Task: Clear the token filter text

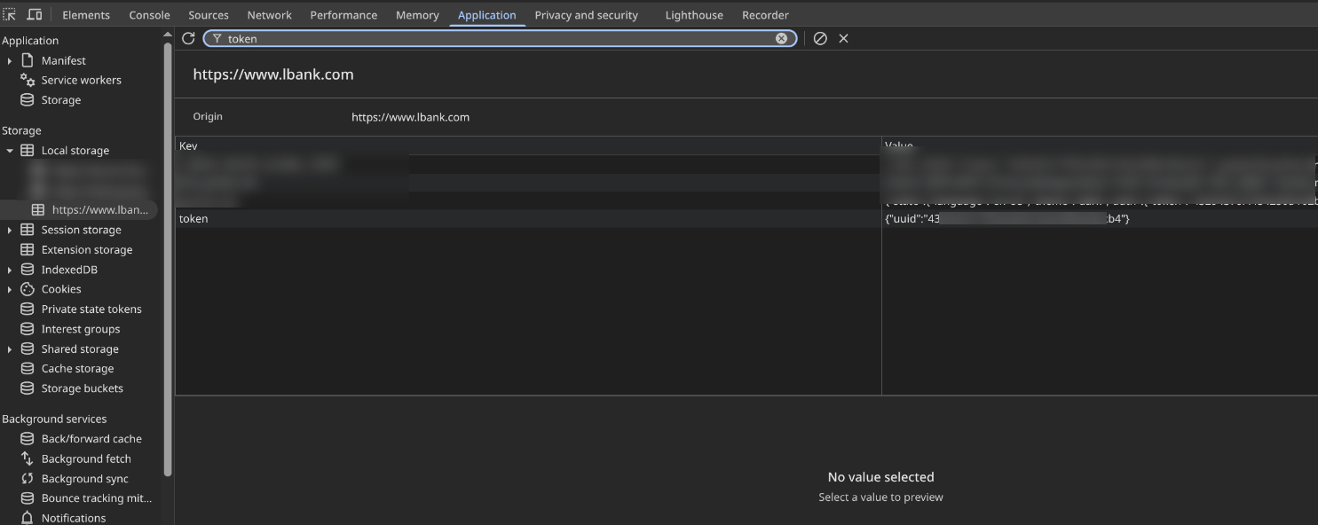Action: click(781, 38)
